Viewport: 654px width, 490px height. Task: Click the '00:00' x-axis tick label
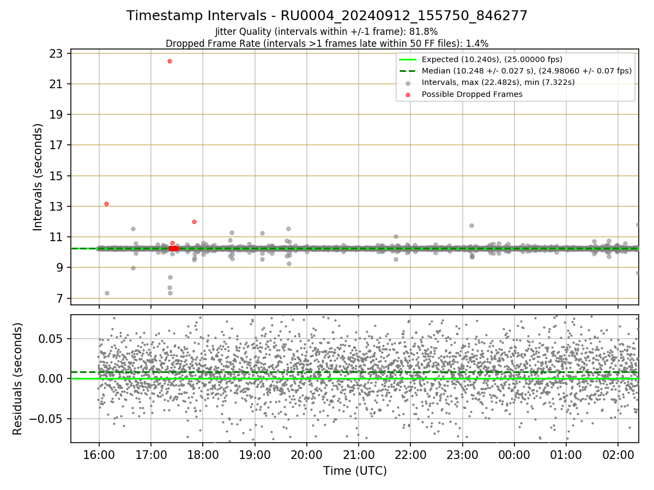514,454
